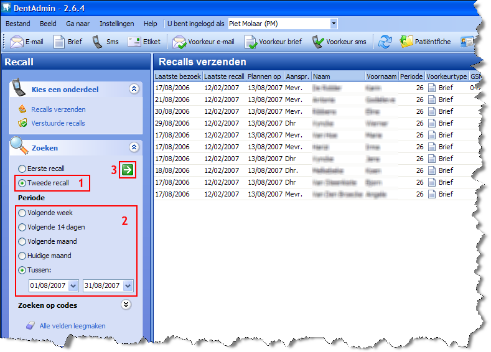Viewport: 491px width, 352px height.
Task: Open the Verstuurde recalls link
Action: tap(58, 123)
